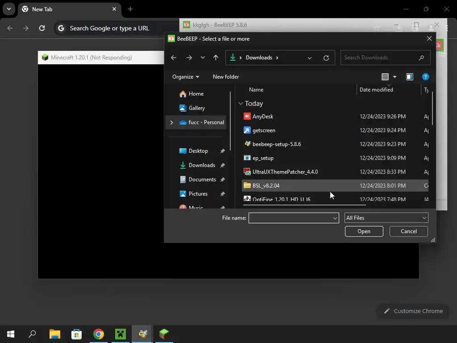
Task: Open a new Chrome tab
Action: tap(130, 9)
